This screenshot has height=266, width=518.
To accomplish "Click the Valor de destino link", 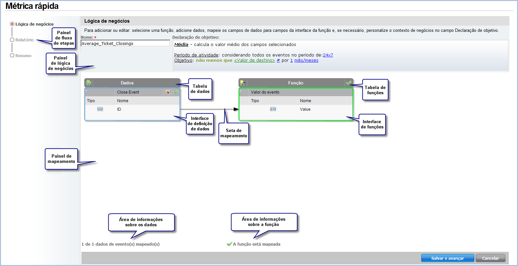I will pos(254,60).
